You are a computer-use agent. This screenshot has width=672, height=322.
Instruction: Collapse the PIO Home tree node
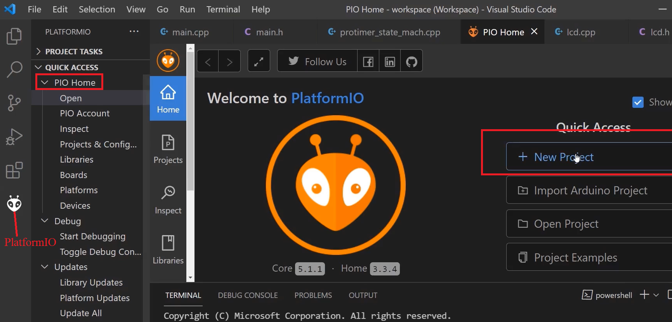pyautogui.click(x=45, y=82)
